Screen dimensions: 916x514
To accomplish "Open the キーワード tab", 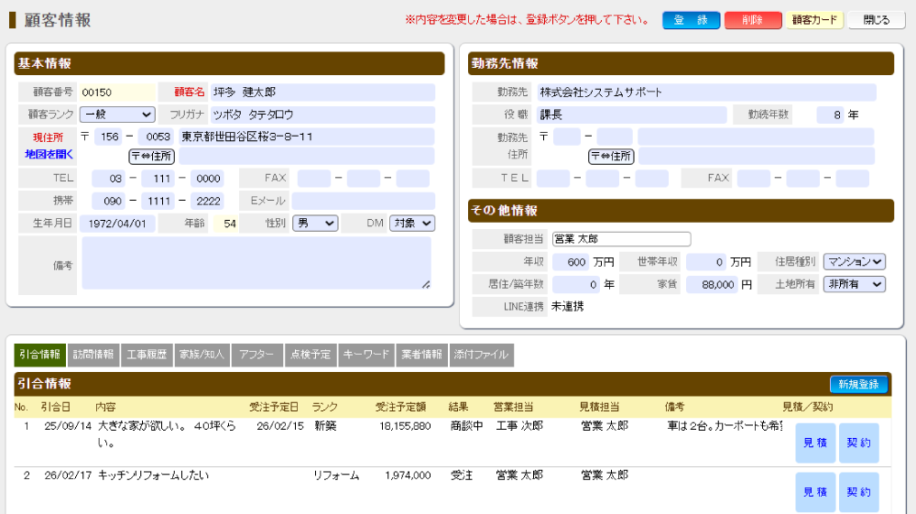I will click(x=366, y=355).
